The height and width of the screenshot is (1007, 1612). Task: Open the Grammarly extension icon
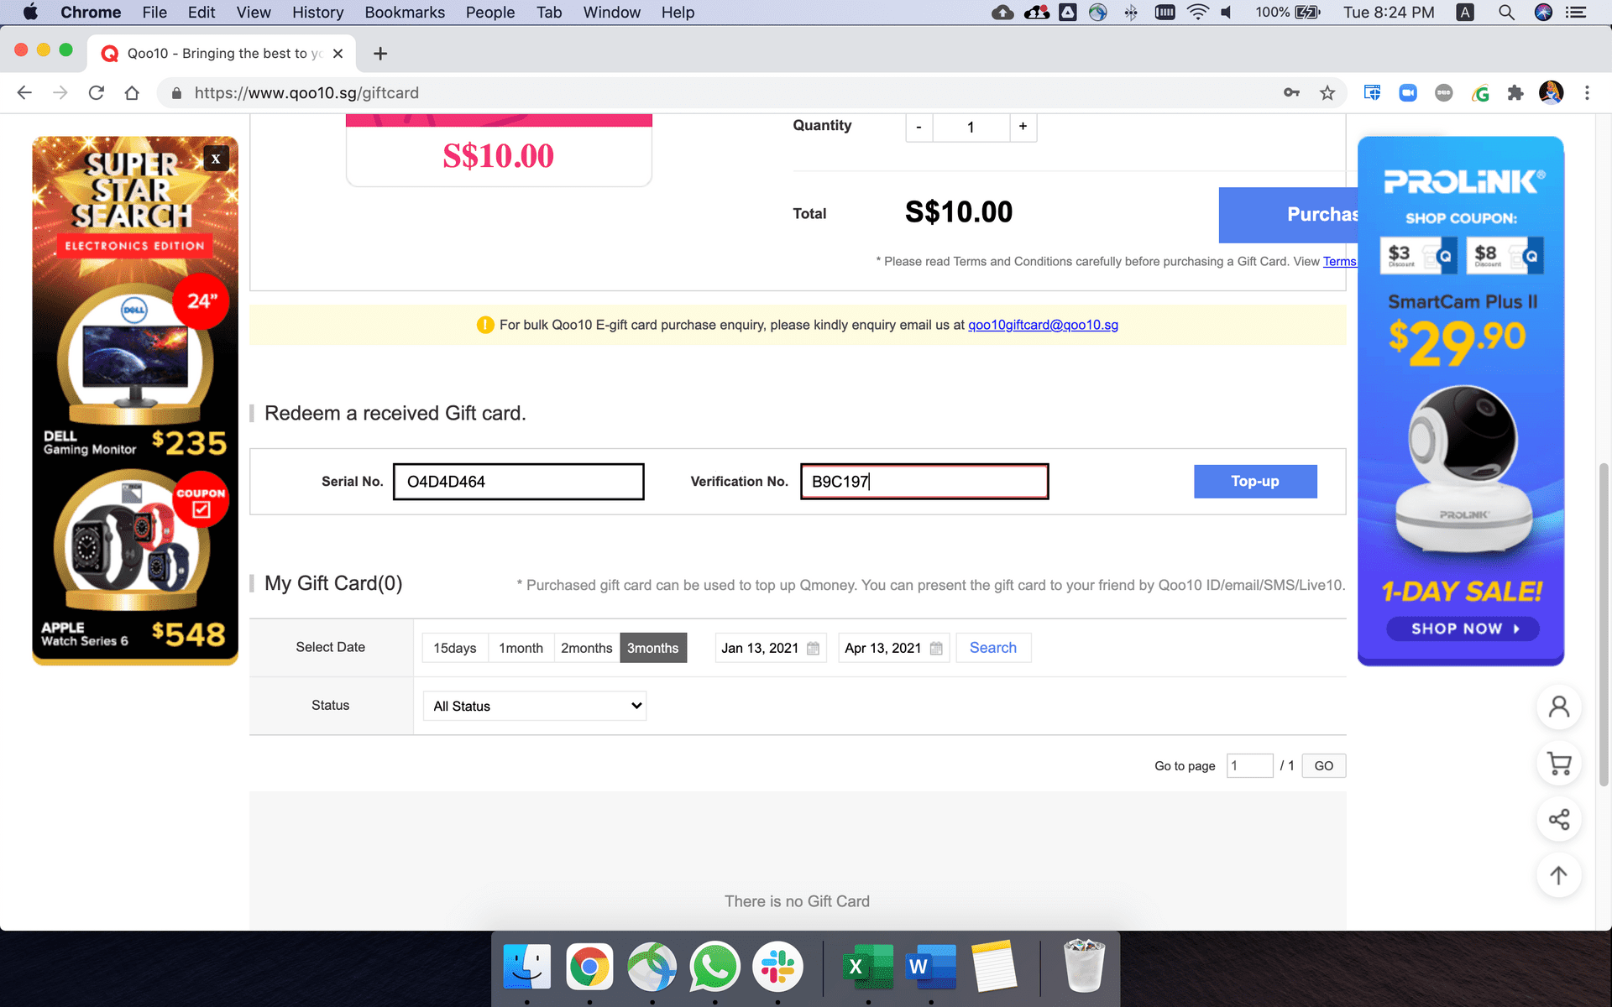[1480, 93]
